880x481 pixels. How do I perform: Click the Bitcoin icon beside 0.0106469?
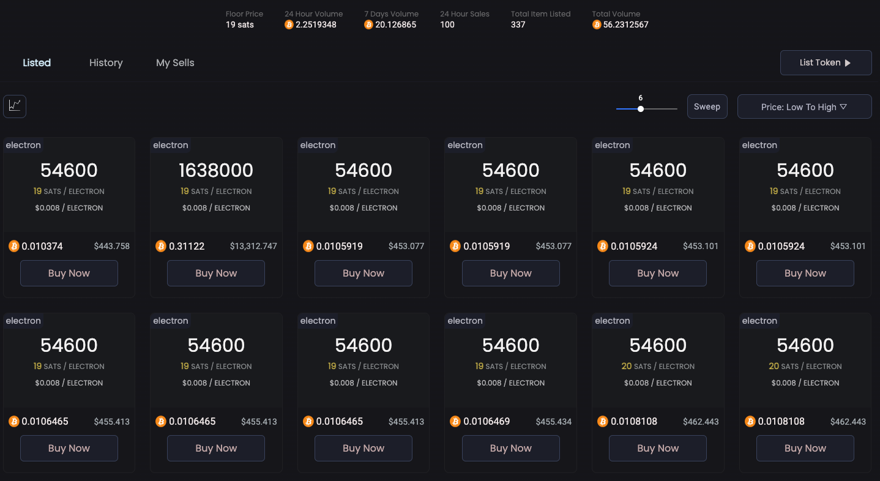455,421
